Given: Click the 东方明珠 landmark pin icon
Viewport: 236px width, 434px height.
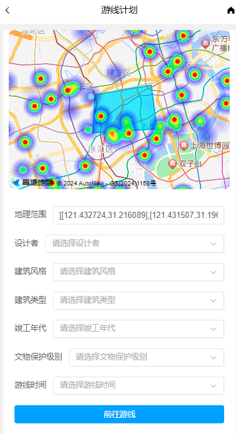Looking at the screenshot, I should [x=205, y=43].
